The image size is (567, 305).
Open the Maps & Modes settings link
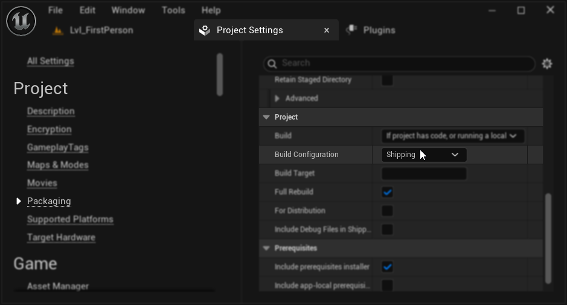[57, 165]
